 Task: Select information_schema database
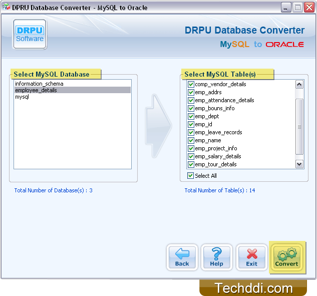point(73,84)
